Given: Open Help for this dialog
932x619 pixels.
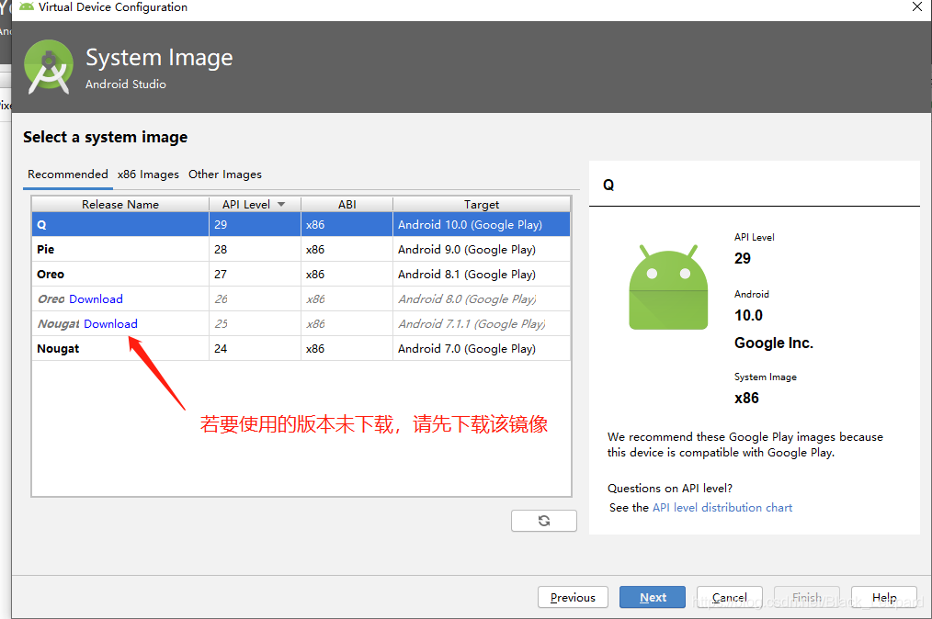Looking at the screenshot, I should coord(884,597).
